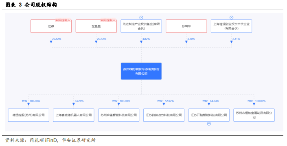Expand the 上海谱润创业投资合伙企业 node with its plus icon
The image size is (287, 146).
(x=231, y=17)
